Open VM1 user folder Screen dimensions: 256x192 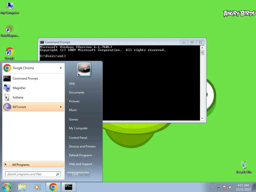pos(72,83)
